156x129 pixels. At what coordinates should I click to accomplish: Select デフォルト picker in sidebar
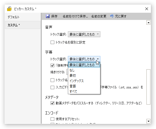[23, 17]
